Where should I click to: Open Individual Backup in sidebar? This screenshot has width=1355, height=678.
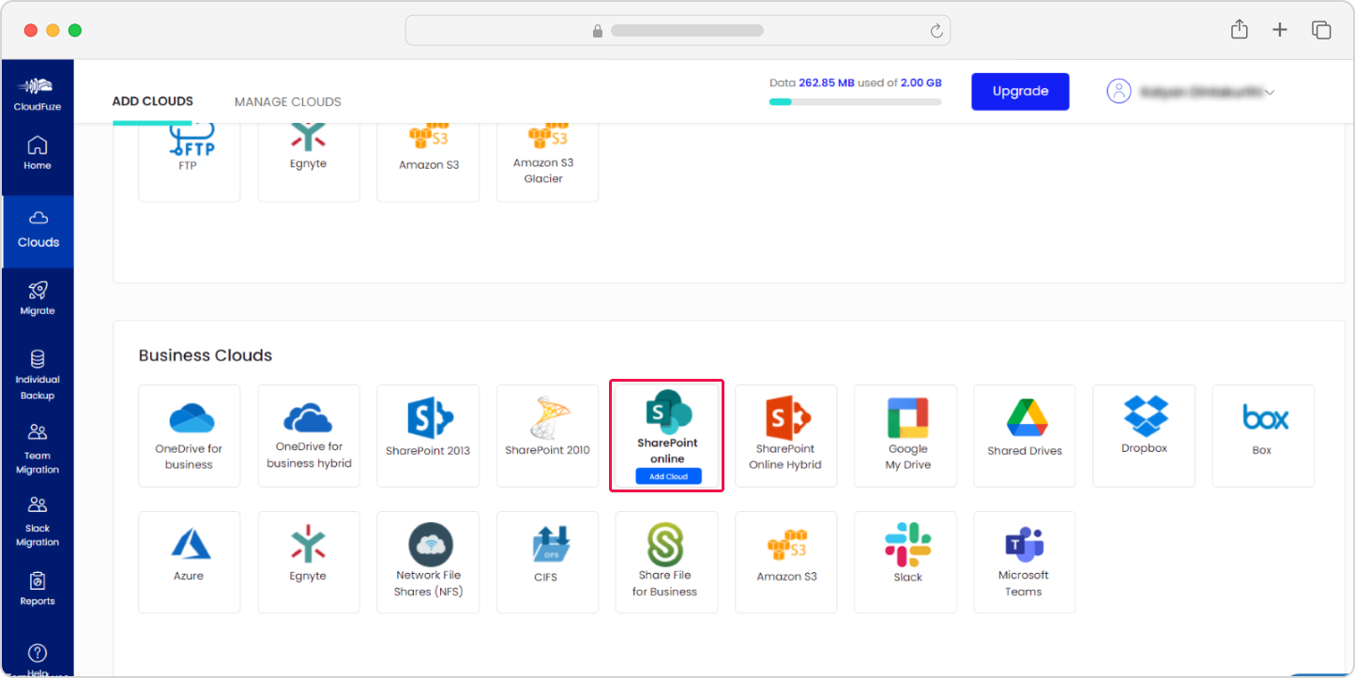38,375
